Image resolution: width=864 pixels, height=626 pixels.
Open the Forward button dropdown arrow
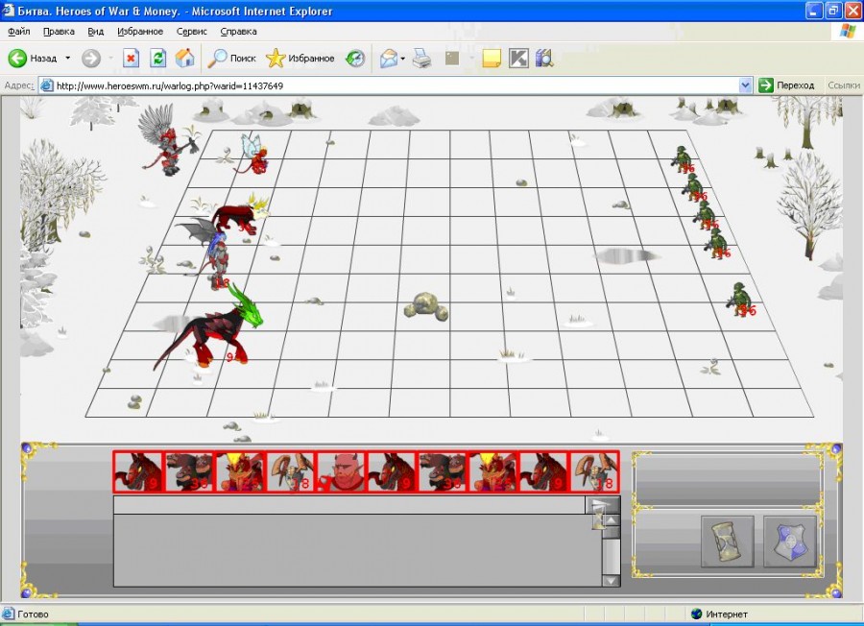tap(110, 58)
